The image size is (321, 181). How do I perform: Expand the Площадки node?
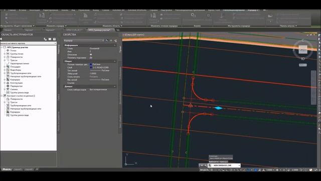(5, 67)
